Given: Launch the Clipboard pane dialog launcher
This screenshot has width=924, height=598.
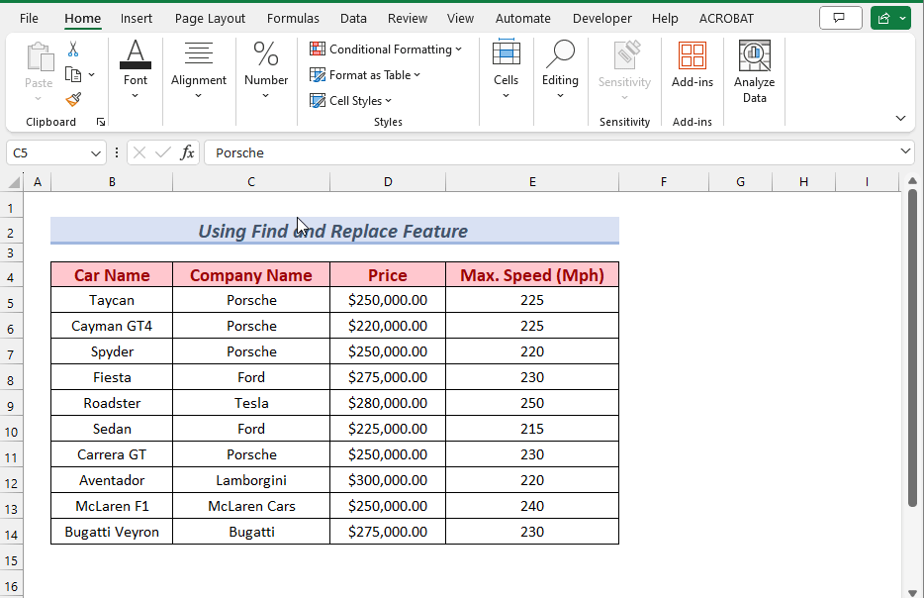Looking at the screenshot, I should click(x=100, y=122).
